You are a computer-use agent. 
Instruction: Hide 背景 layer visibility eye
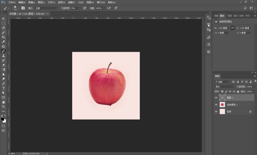tap(216, 111)
